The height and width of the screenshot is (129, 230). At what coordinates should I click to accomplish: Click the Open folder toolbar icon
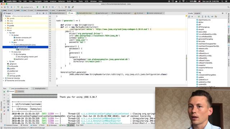point(2,7)
